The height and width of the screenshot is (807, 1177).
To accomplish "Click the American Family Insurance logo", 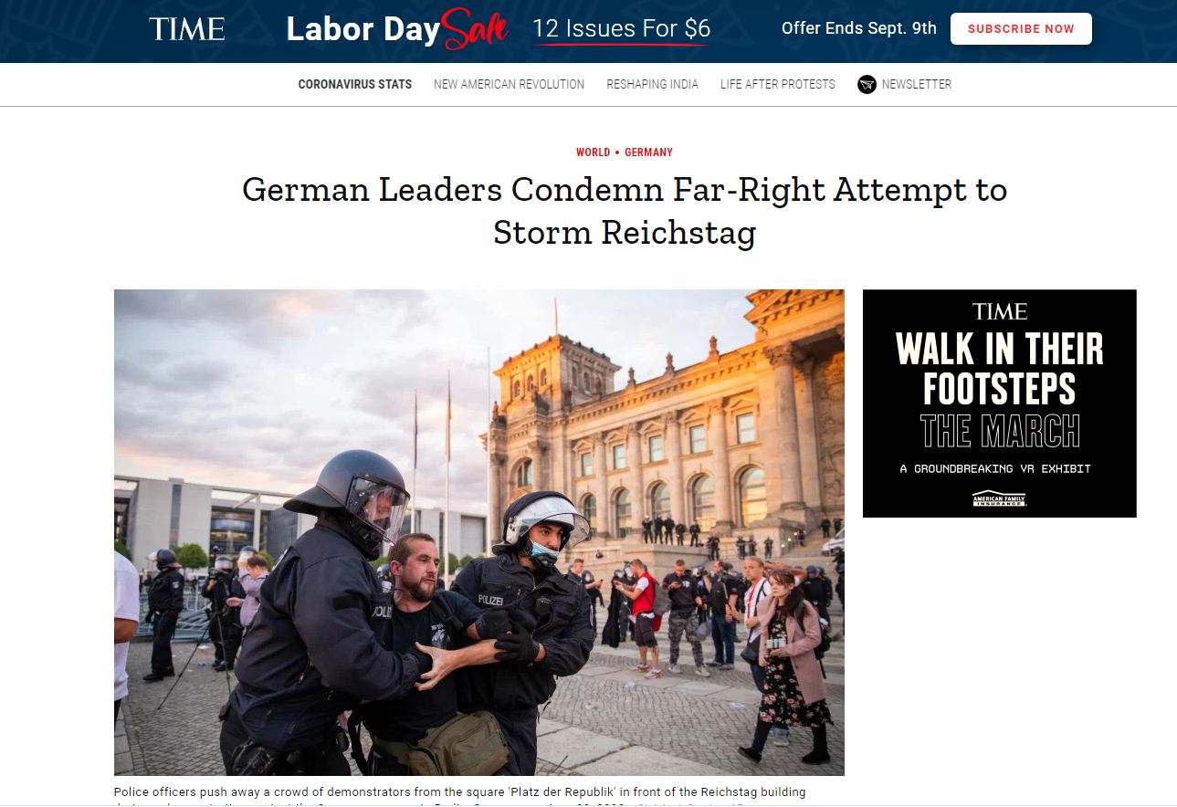I will coord(999,498).
